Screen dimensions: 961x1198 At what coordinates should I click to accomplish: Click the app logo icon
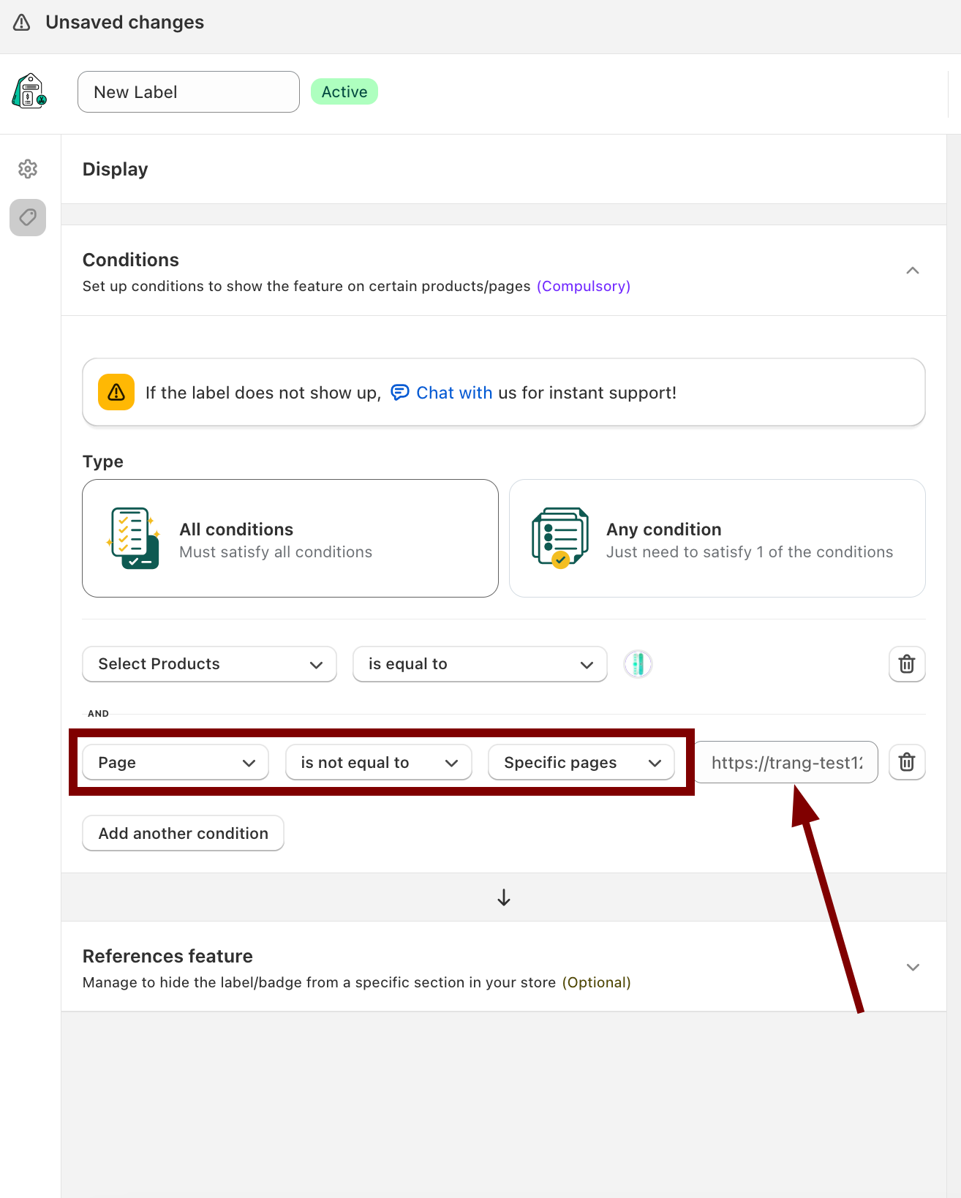(x=29, y=91)
